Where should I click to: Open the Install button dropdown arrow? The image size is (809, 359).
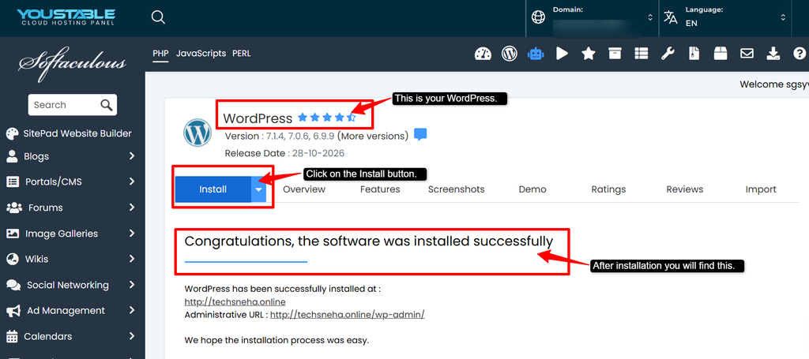(x=259, y=189)
